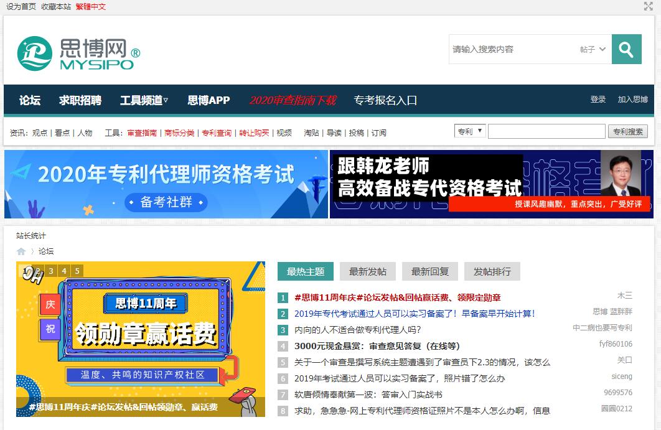
Task: Switch to the 发帖排行 tab
Action: click(492, 271)
